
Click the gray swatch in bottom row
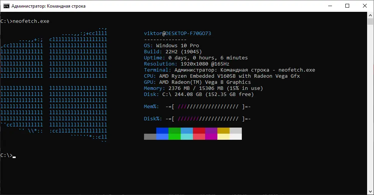pos(150,137)
